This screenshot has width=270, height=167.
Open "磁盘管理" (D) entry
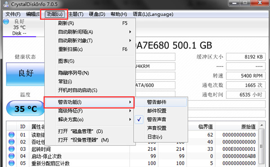[x=90, y=131]
